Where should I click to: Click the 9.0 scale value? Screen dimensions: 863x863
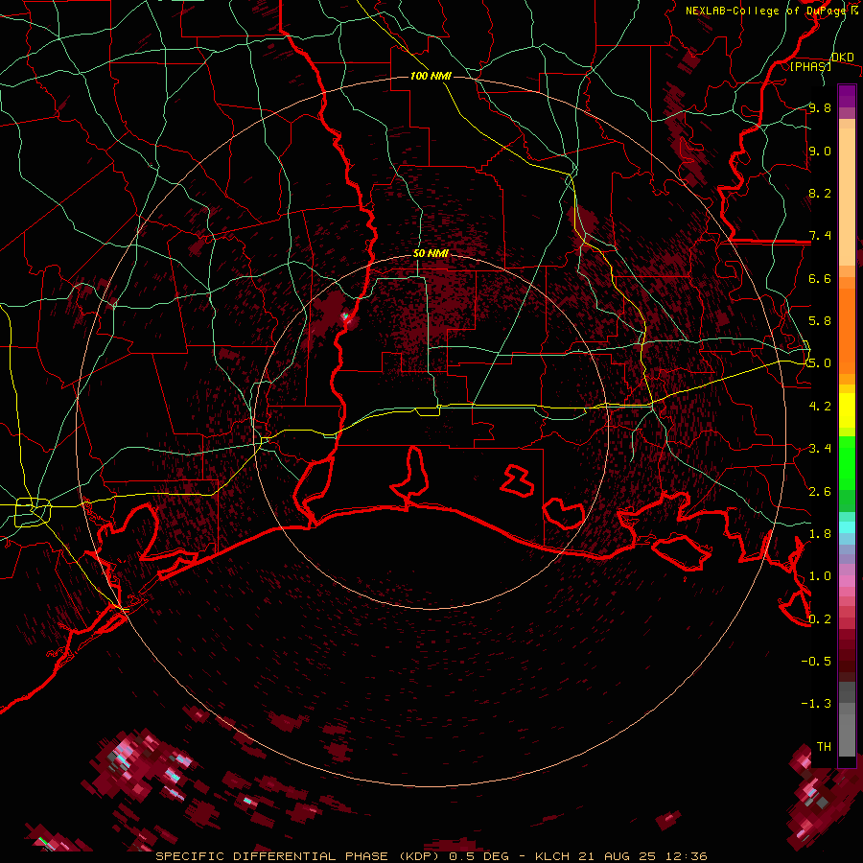pos(820,151)
